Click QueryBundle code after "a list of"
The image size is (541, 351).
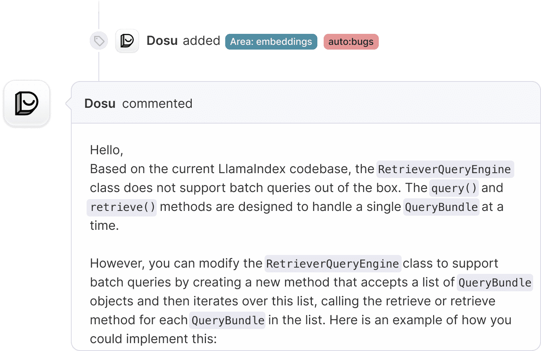point(495,283)
